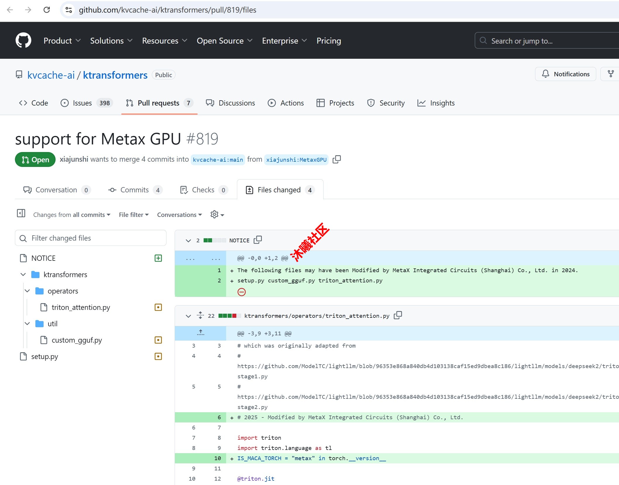Toggle file tree sidebar icon
This screenshot has width=619, height=485.
point(21,213)
